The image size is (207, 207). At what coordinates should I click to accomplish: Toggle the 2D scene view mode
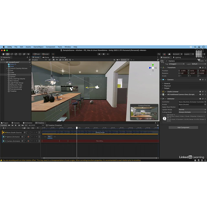coord(50,60)
